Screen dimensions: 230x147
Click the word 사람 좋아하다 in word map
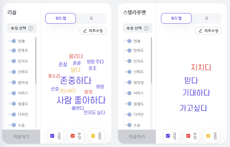point(81,100)
